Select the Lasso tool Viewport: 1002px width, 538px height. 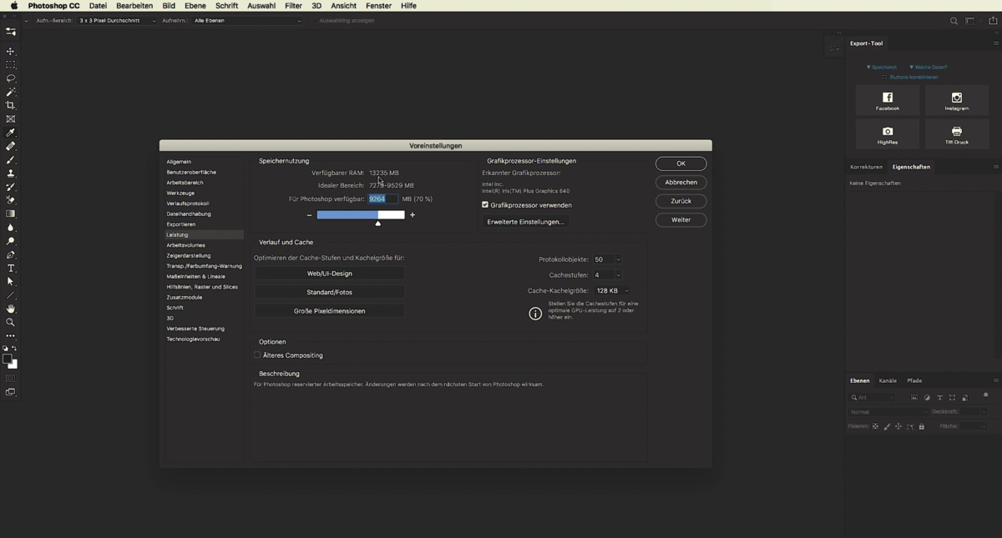point(11,78)
